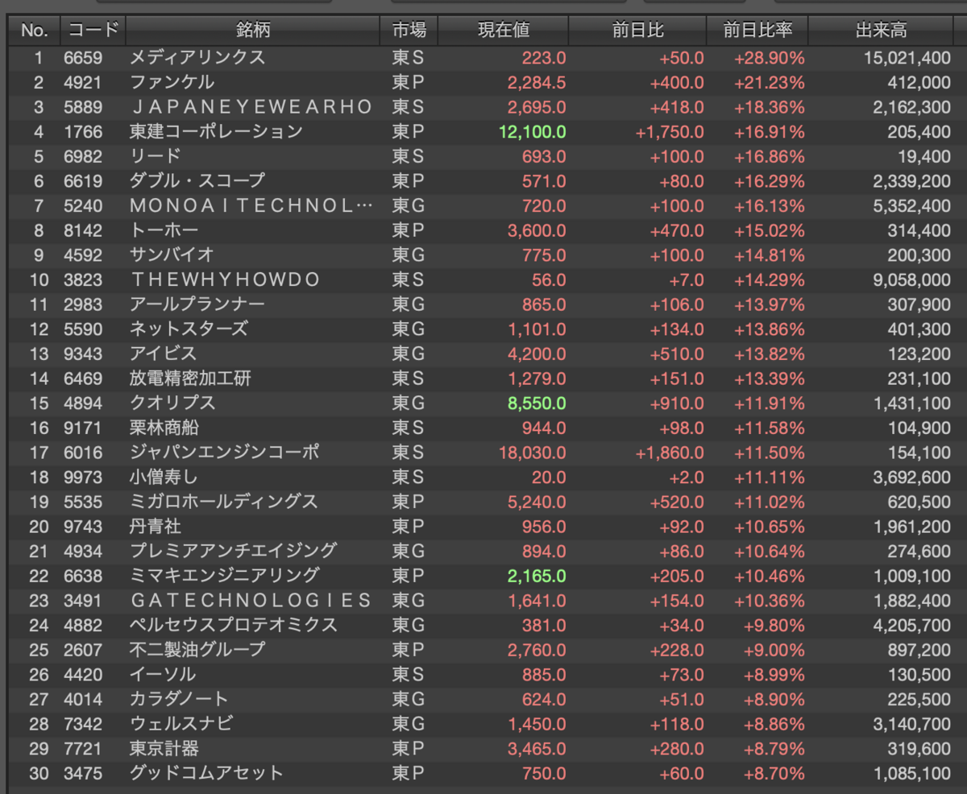Image resolution: width=967 pixels, height=794 pixels.
Task: Sort by the 前日比 column header
Action: point(637,31)
